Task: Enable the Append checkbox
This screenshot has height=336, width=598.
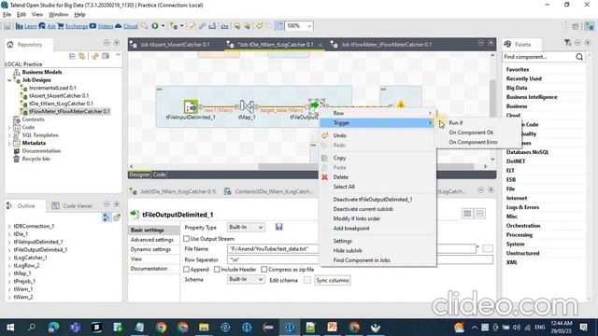Action: click(186, 270)
